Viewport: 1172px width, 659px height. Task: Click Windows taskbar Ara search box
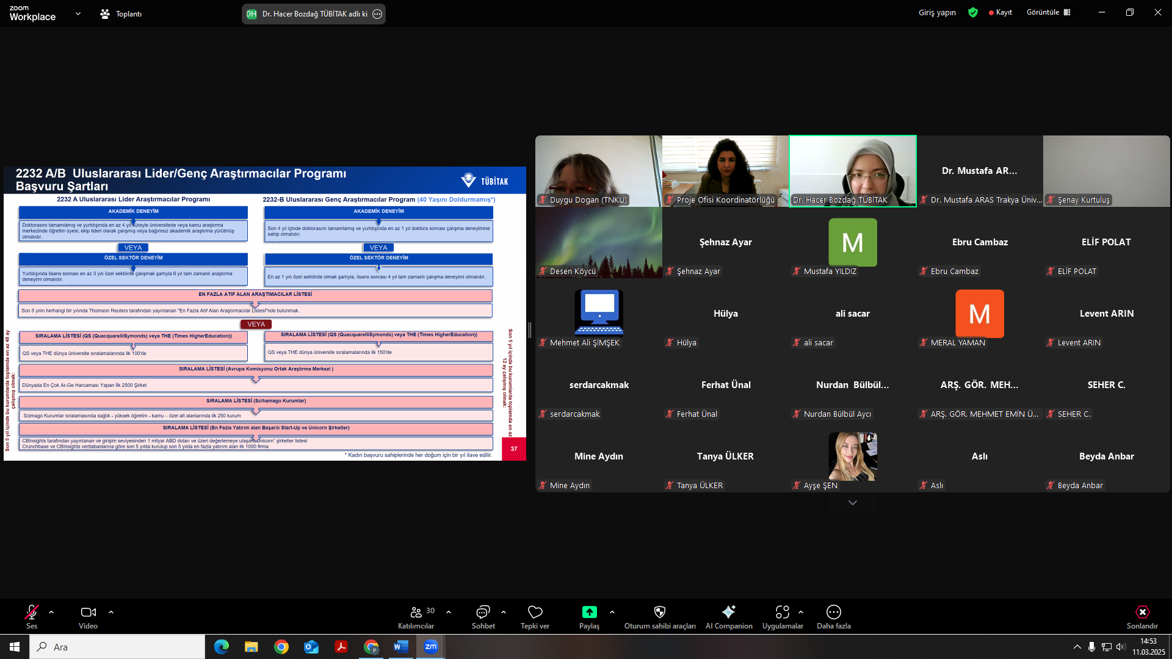point(117,647)
